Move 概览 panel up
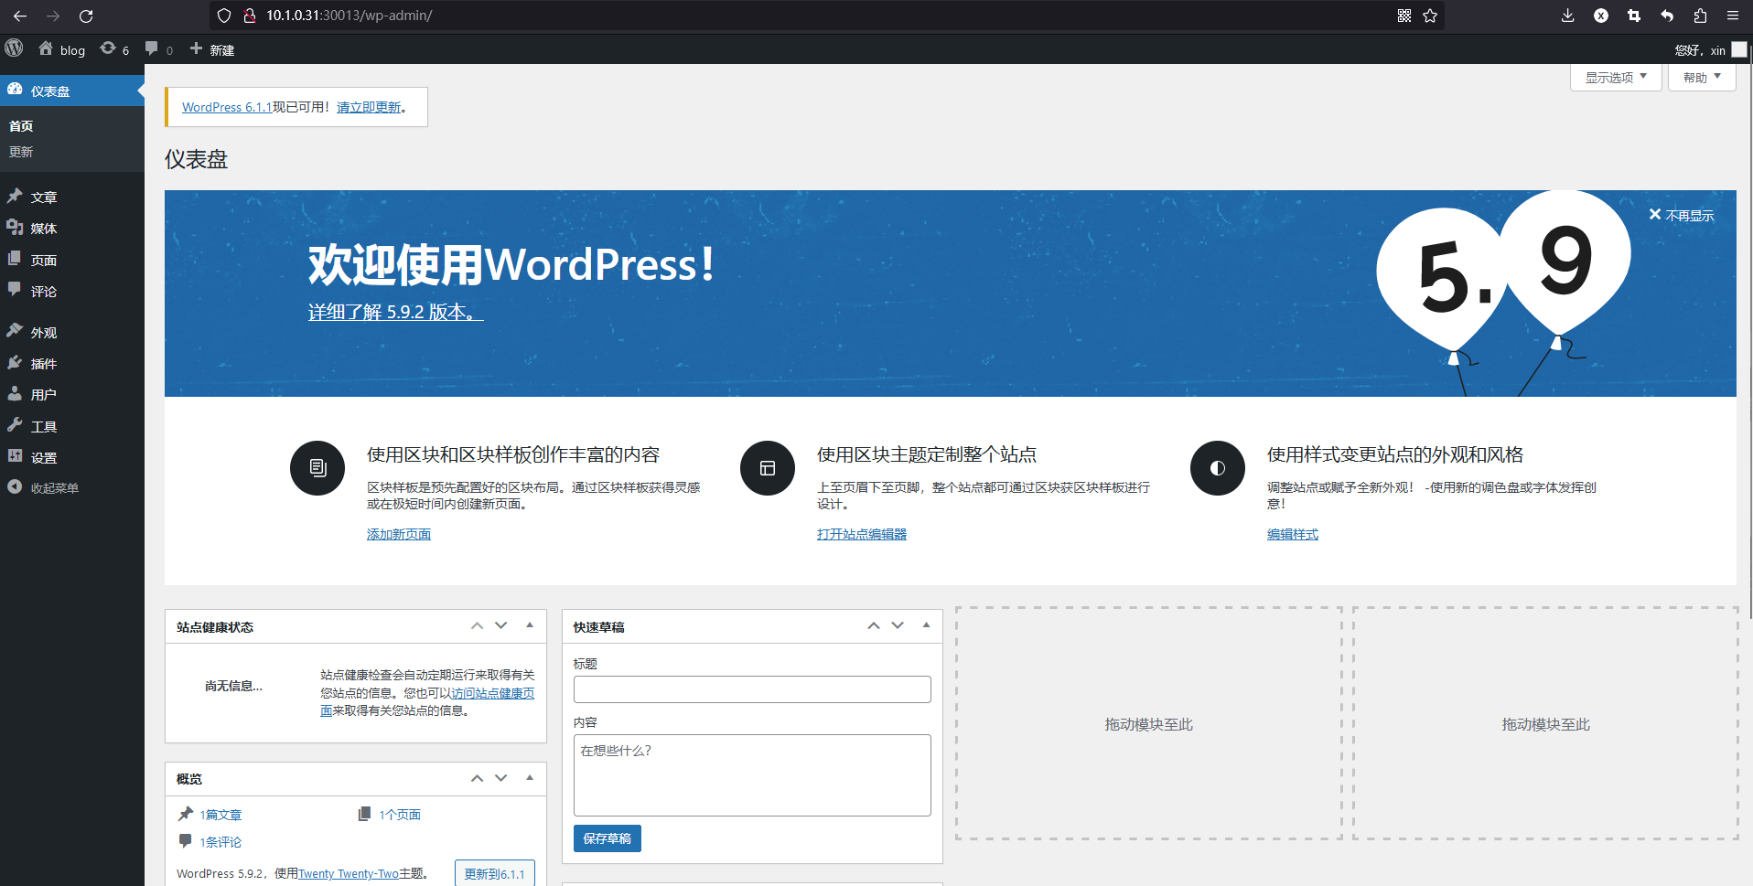1753x886 pixels. pyautogui.click(x=477, y=778)
